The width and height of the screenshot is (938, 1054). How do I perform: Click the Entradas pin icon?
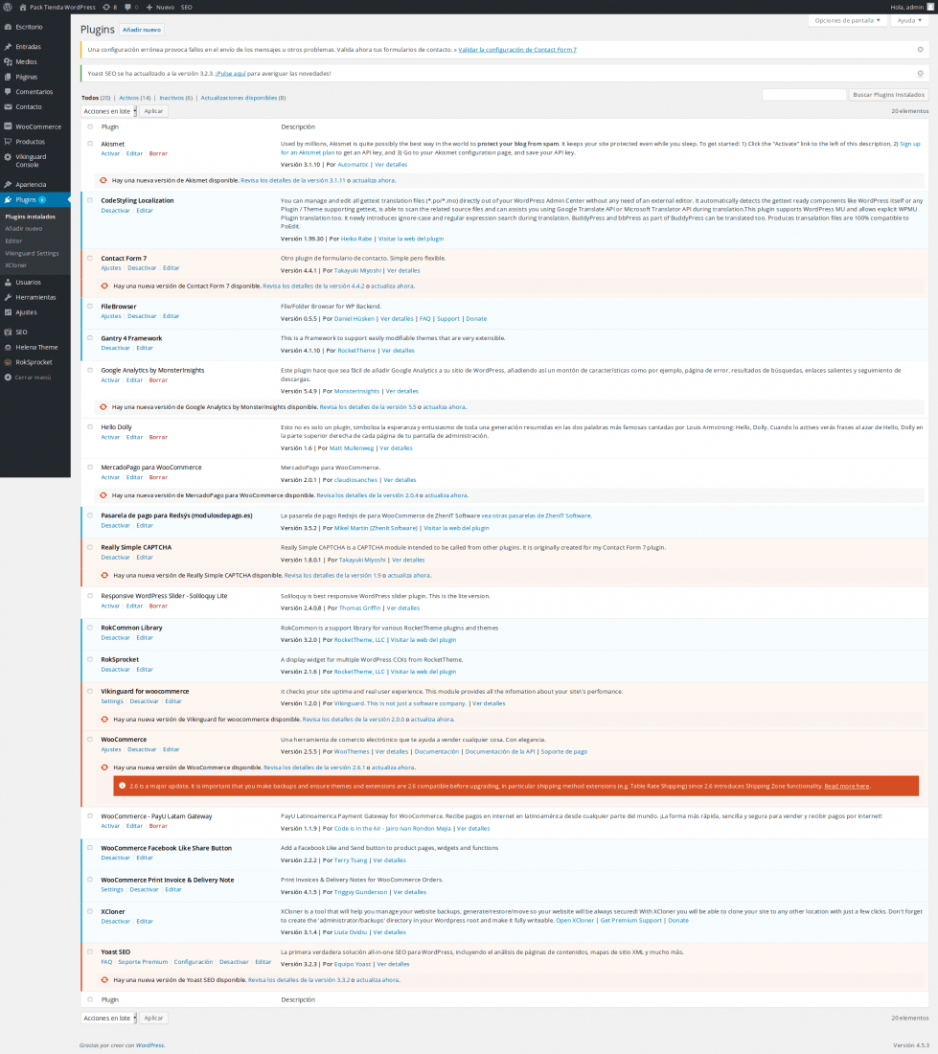pos(8,47)
